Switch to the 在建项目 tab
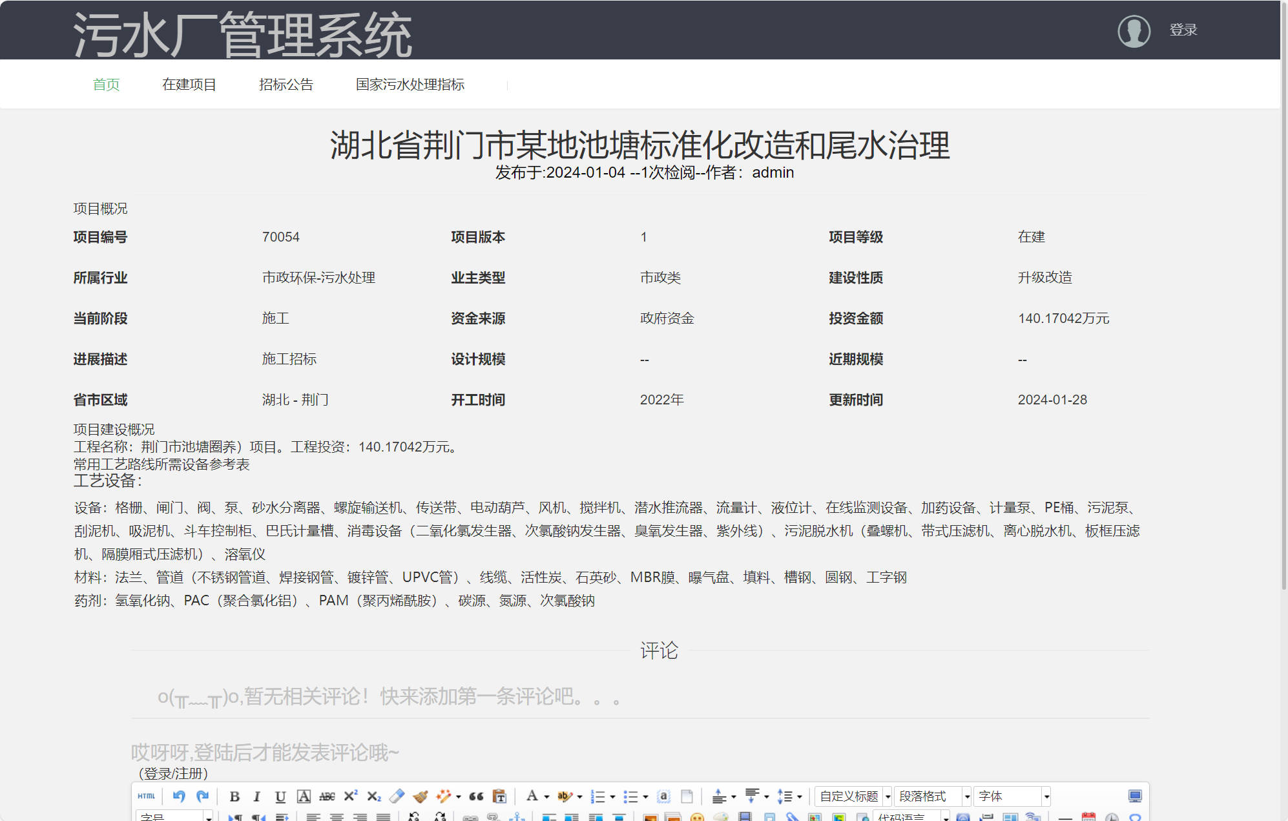 pos(189,84)
